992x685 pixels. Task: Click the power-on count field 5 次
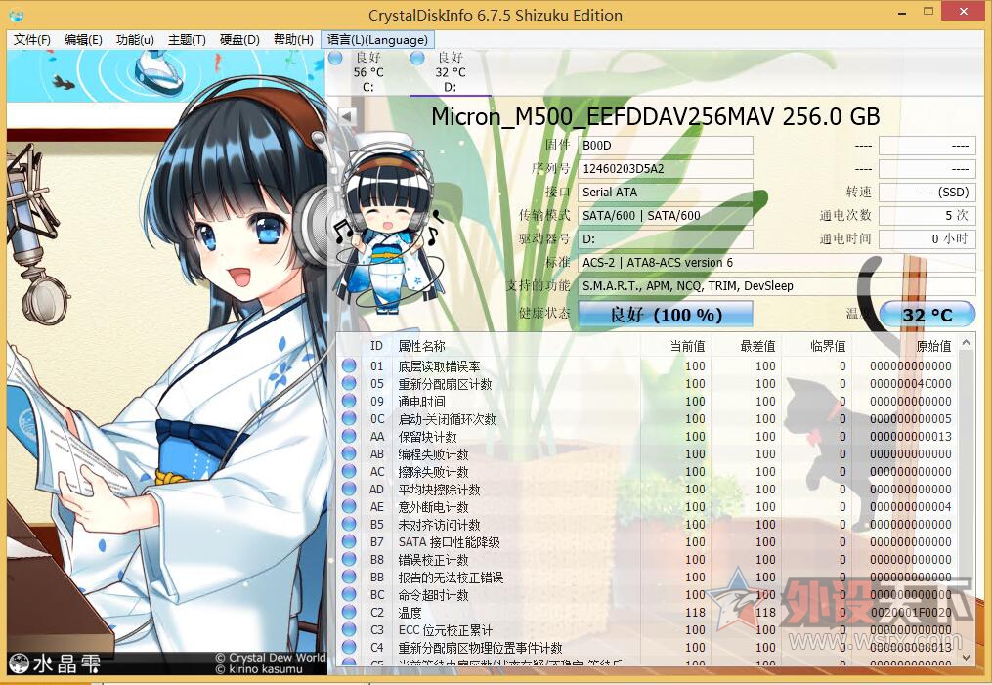click(x=927, y=216)
